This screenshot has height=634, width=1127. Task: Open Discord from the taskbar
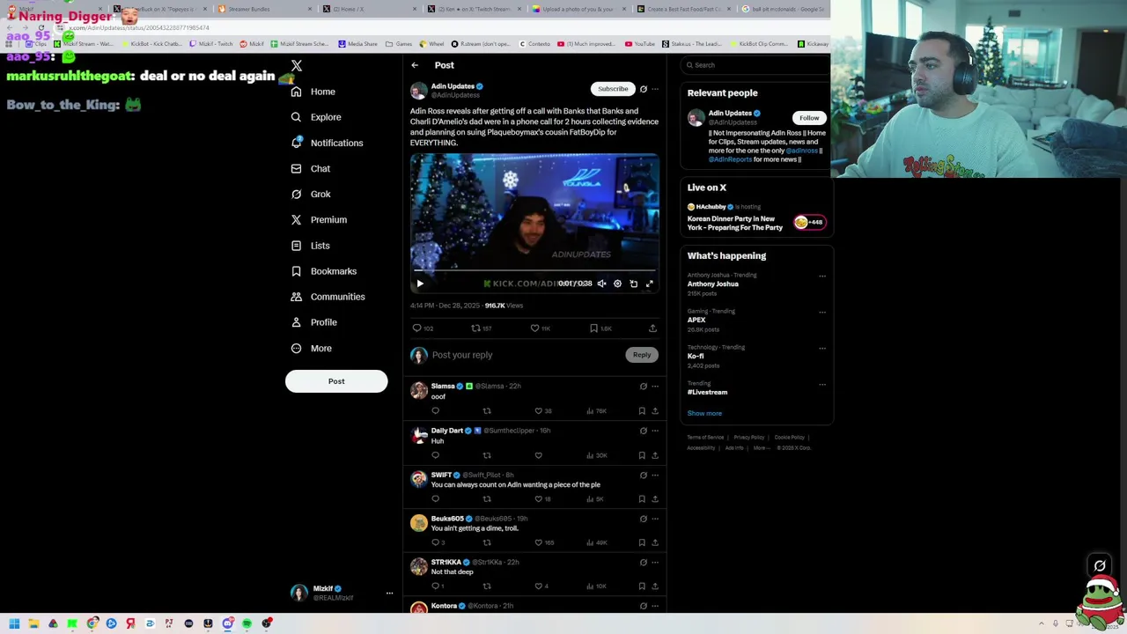tap(227, 623)
